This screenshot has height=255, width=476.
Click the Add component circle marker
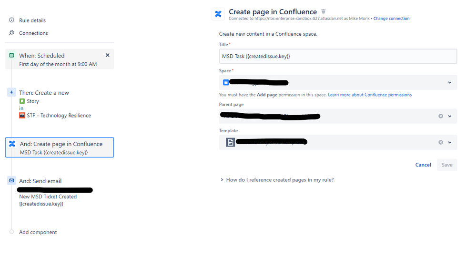11,232
